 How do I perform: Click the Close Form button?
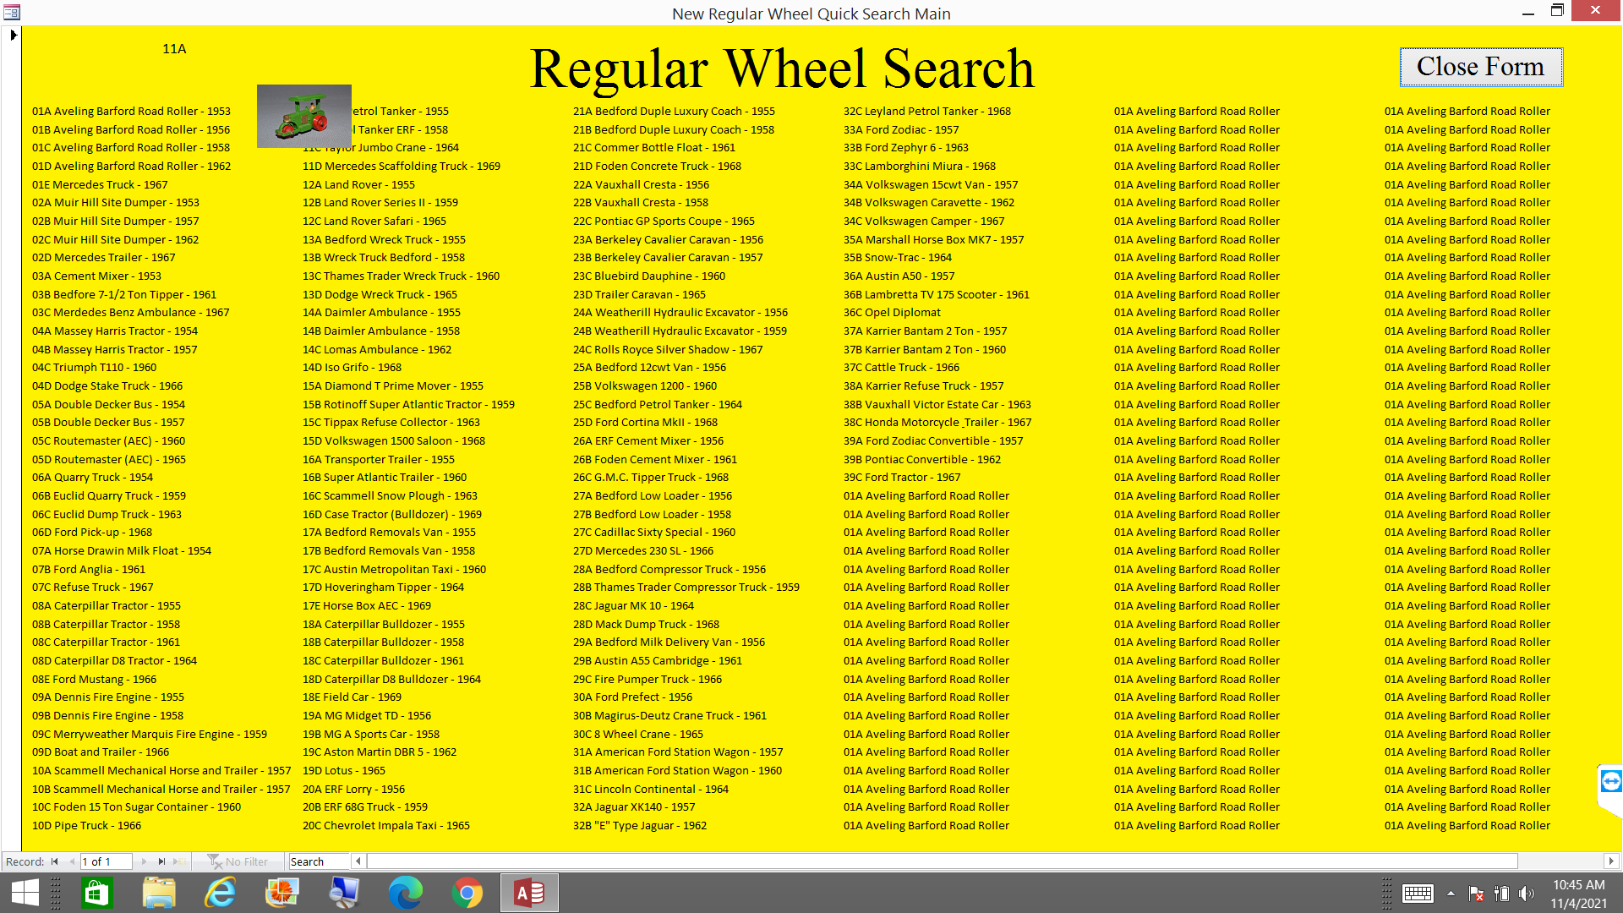(x=1480, y=67)
